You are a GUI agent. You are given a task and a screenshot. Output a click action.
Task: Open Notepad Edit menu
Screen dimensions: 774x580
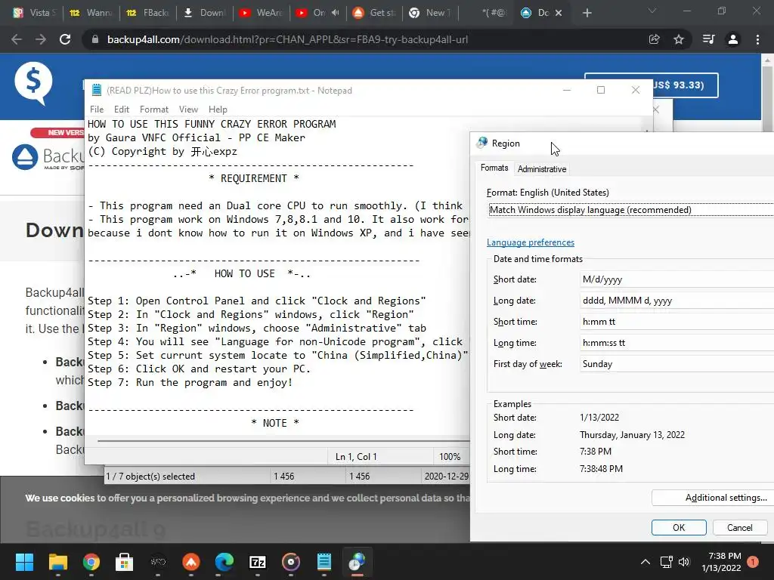(x=122, y=109)
